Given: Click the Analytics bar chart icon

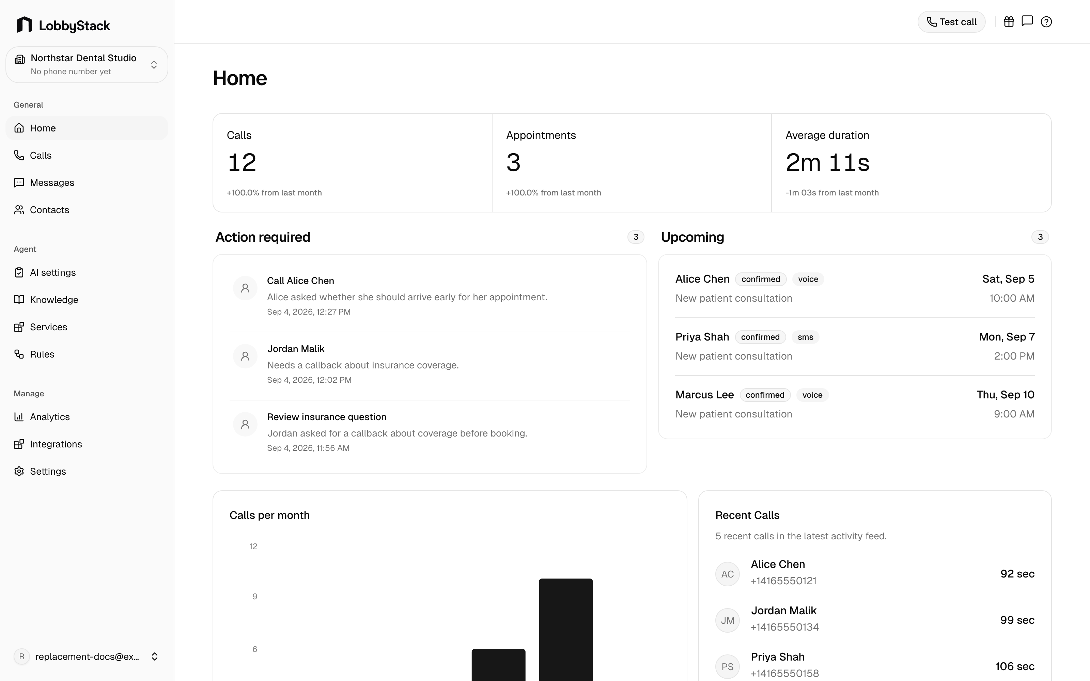Looking at the screenshot, I should point(19,417).
